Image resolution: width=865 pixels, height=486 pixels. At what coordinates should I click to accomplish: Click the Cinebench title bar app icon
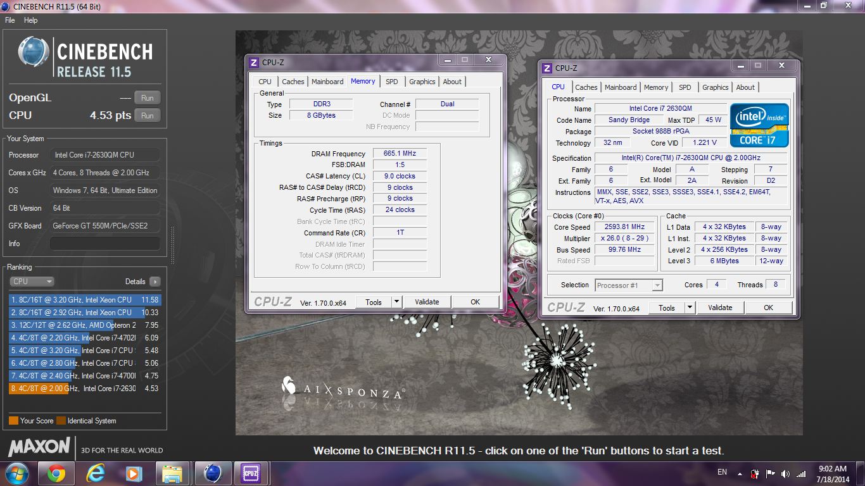click(x=7, y=6)
